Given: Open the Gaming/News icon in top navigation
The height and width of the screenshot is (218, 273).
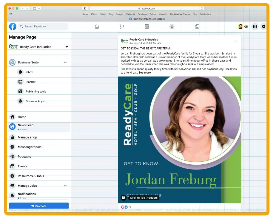Looking at the screenshot, I should pyautogui.click(x=197, y=27).
